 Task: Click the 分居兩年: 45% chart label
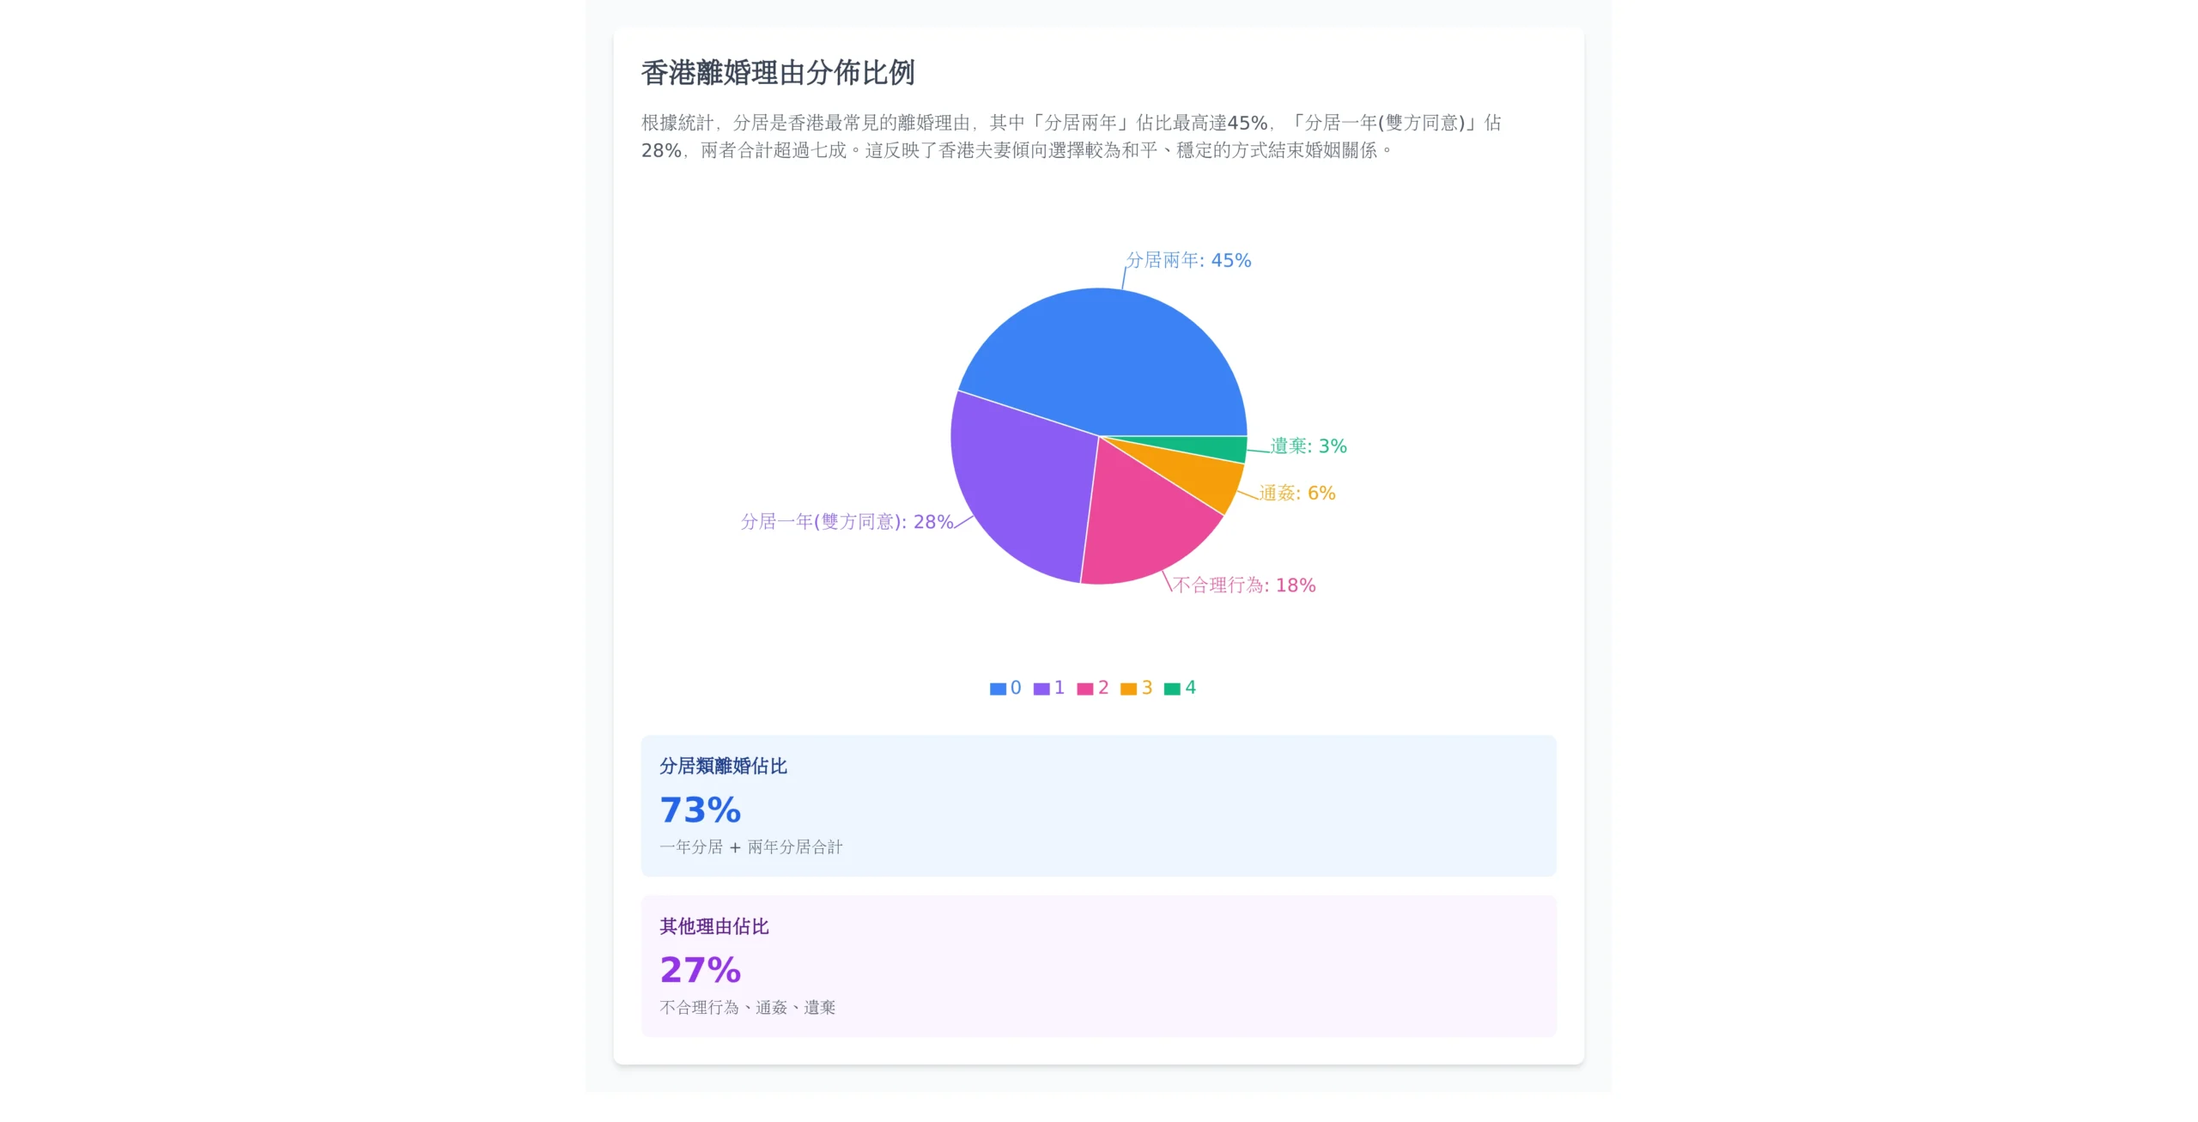(1188, 260)
